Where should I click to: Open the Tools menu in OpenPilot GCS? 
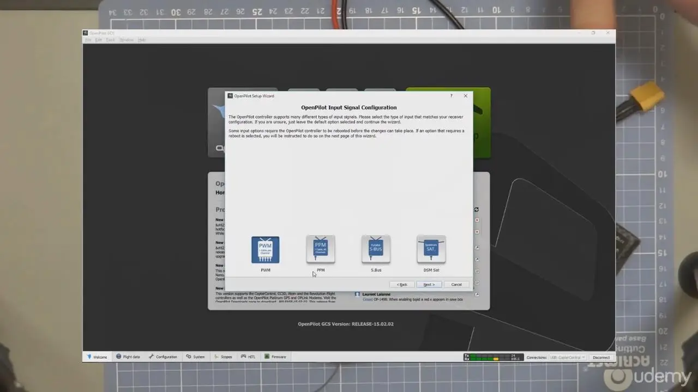point(110,40)
